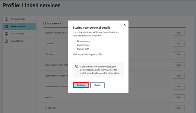Viewport: 196px width, 113px height.
Task: Cancel storing personal details
Action: point(97,85)
